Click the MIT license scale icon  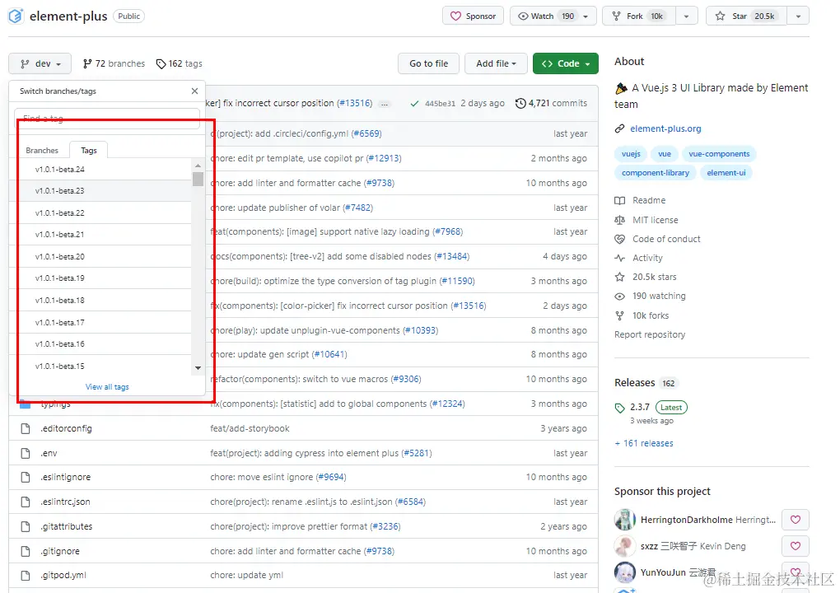coord(620,220)
